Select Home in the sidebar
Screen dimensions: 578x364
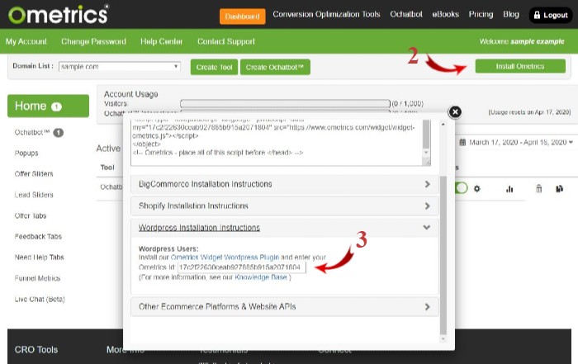pos(48,106)
